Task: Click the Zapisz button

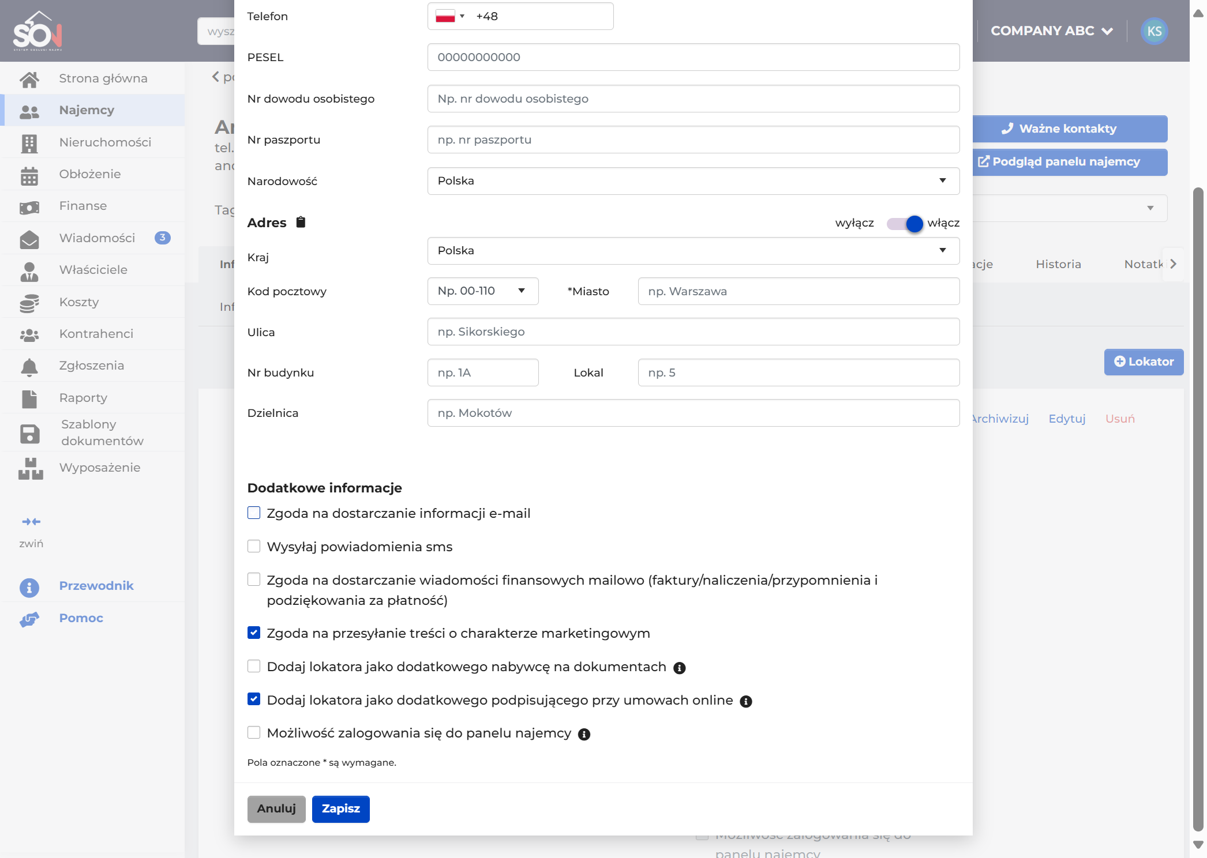Action: pos(341,810)
